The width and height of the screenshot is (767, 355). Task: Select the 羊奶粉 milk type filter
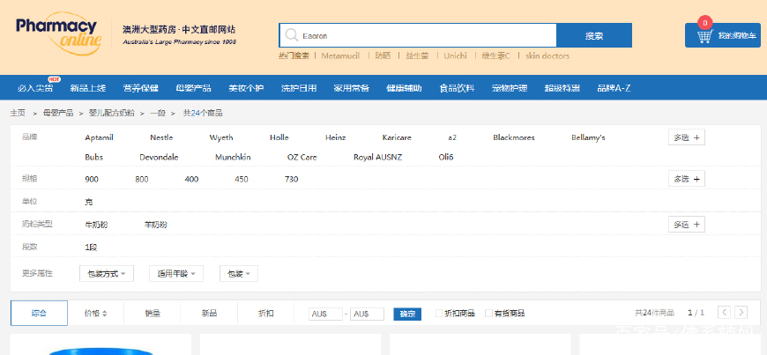coord(155,225)
